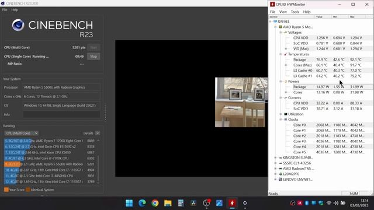Collapse the Powers tree section
This screenshot has height=210, width=374.
tap(280, 82)
